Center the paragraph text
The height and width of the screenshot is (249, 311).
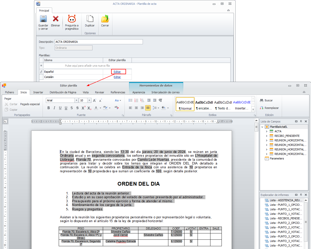(x=136, y=108)
